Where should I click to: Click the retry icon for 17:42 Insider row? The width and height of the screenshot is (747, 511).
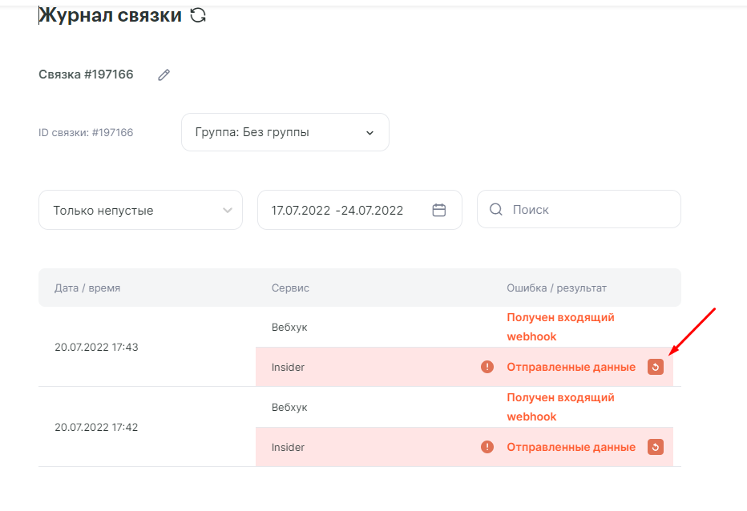coord(656,447)
